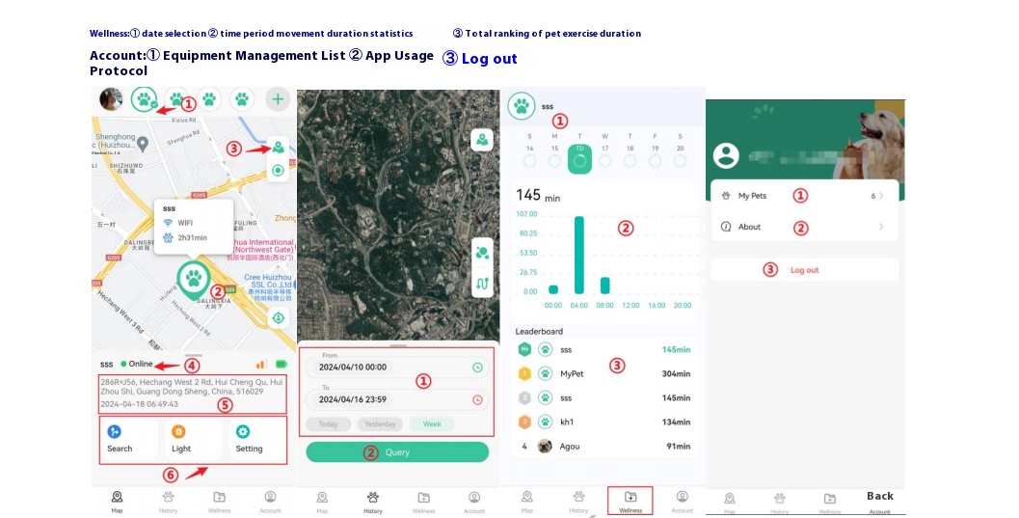Expand the About row
1019x518 pixels.
(804, 228)
